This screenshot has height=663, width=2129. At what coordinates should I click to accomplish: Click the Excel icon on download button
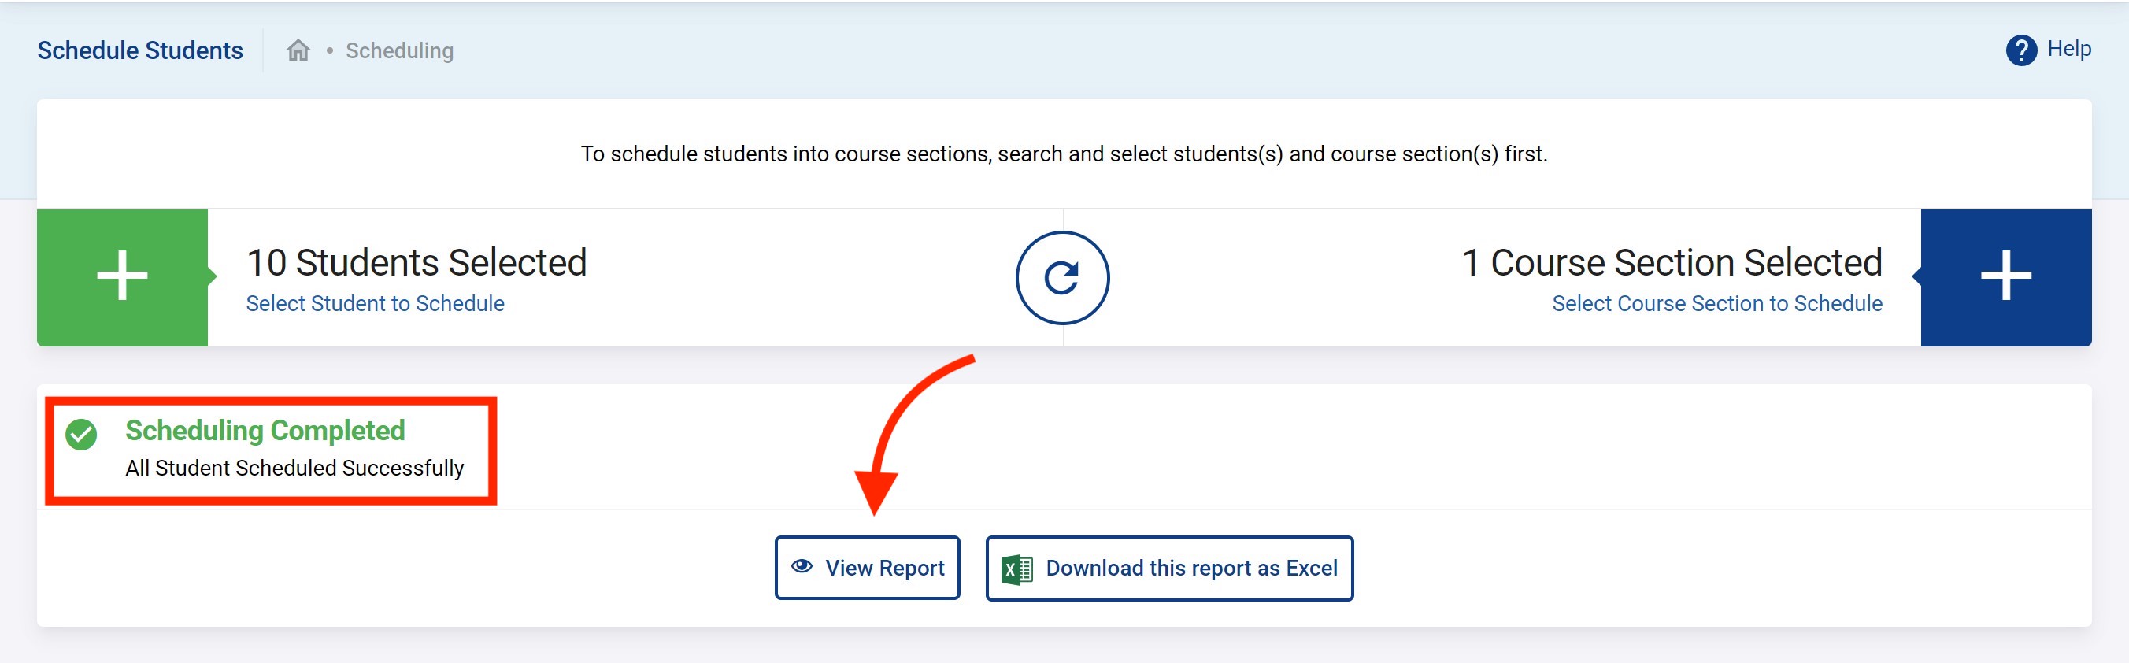point(1016,569)
